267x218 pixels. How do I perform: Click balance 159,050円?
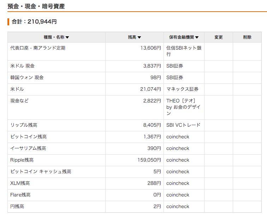click(x=149, y=160)
